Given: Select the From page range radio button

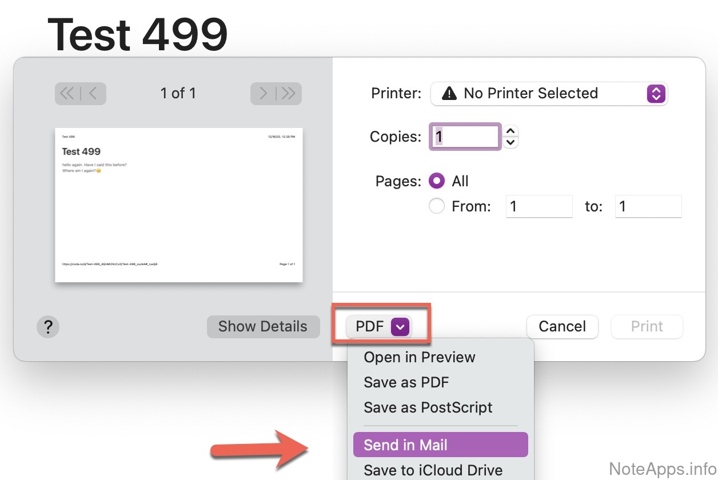Looking at the screenshot, I should (437, 206).
